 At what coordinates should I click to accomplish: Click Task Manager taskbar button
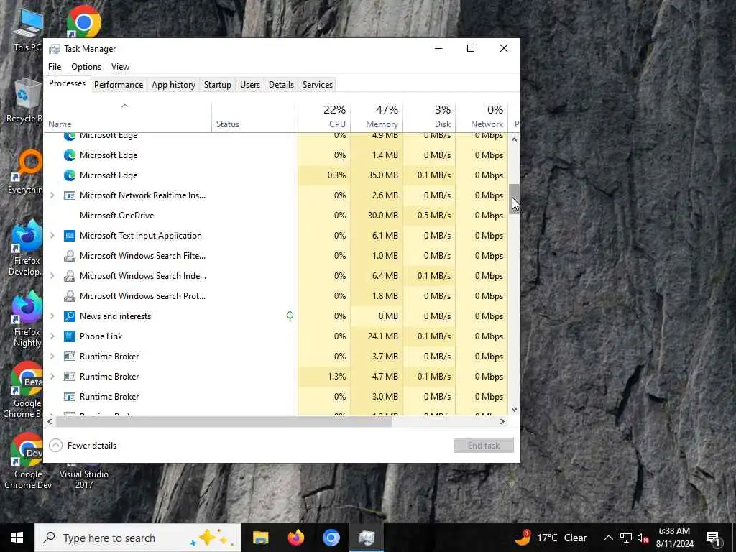(367, 538)
